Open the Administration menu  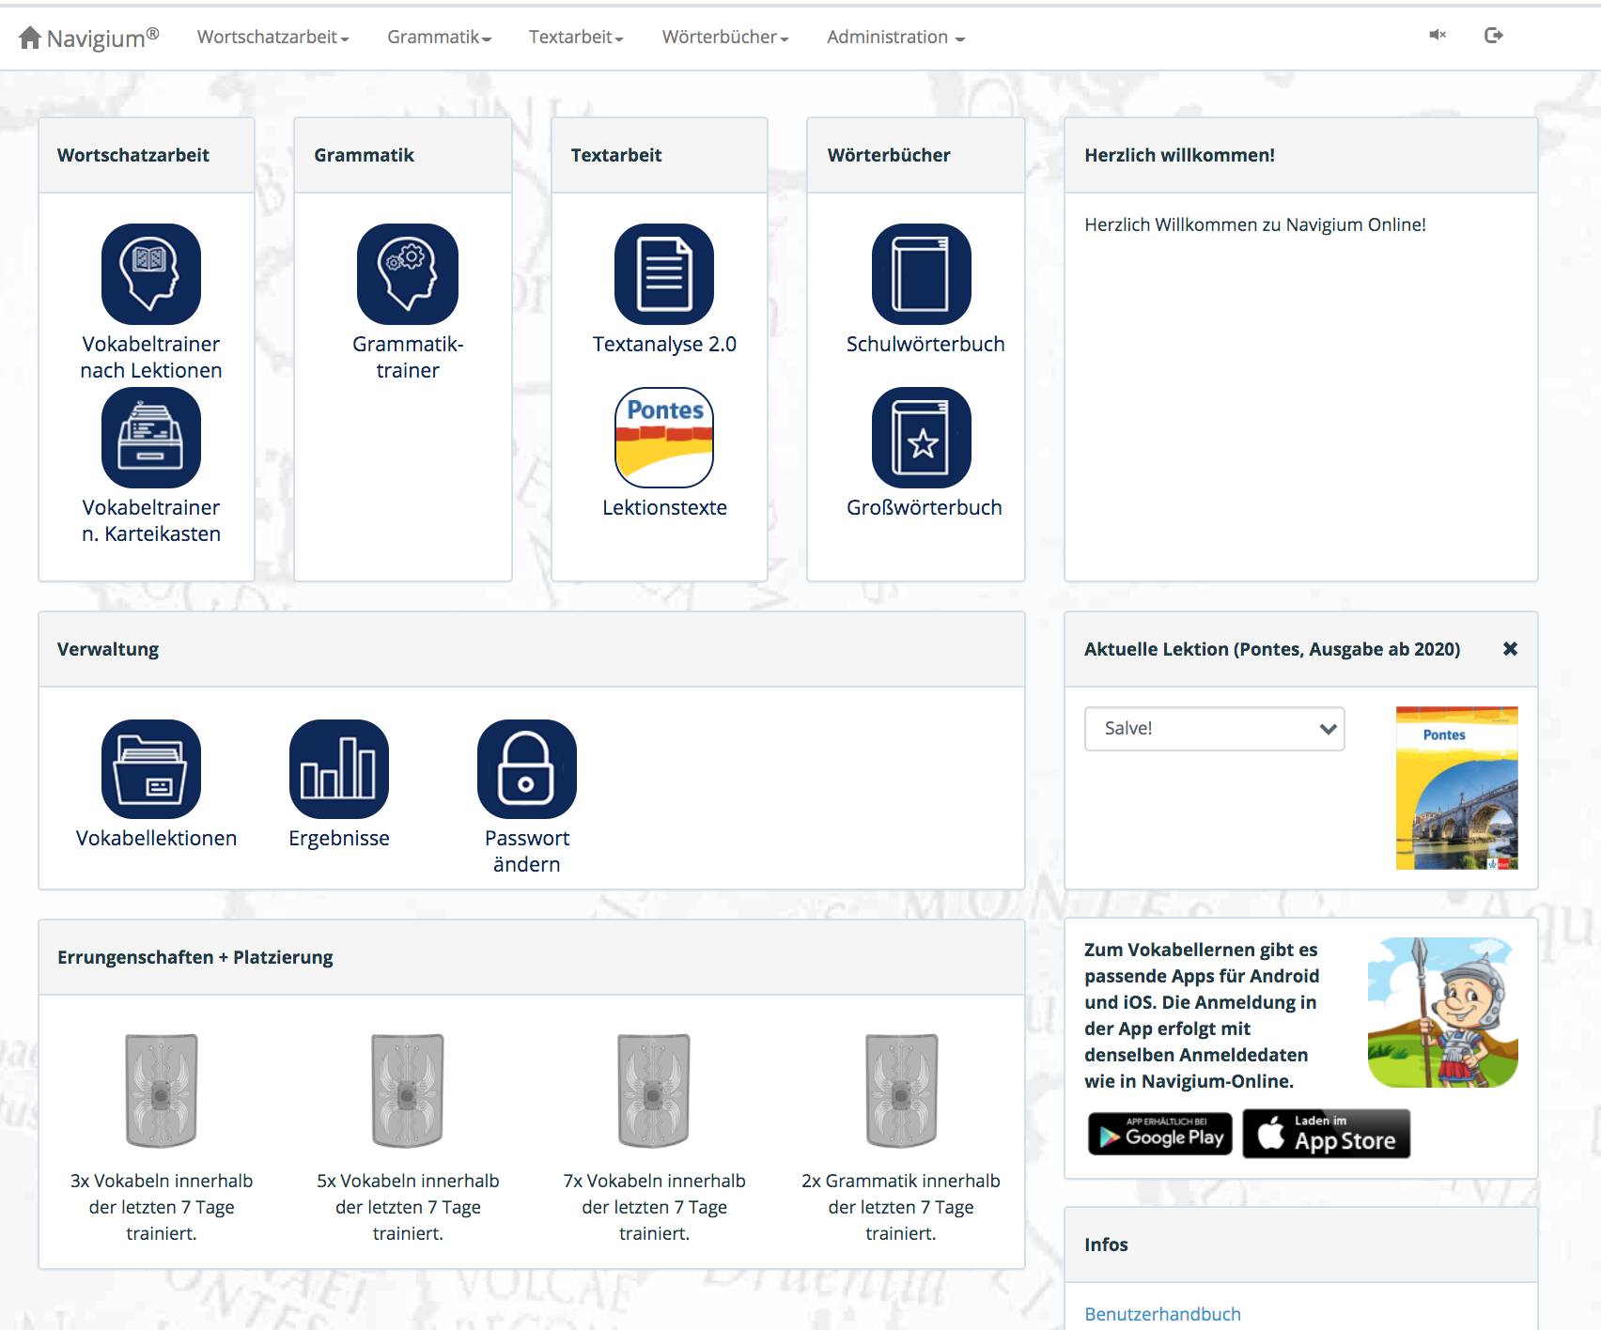pos(895,38)
